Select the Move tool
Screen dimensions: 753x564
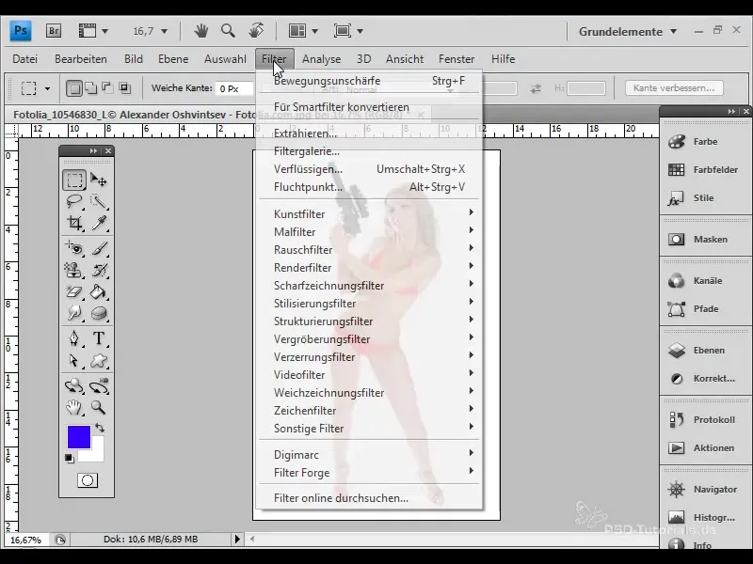(99, 180)
